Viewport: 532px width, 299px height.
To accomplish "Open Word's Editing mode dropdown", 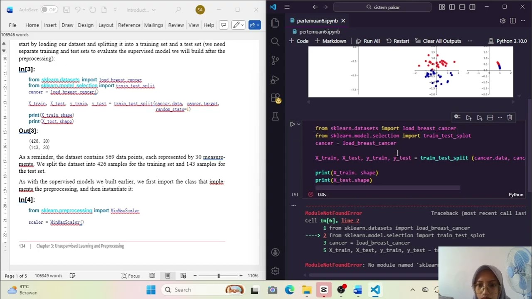I will coord(239,25).
